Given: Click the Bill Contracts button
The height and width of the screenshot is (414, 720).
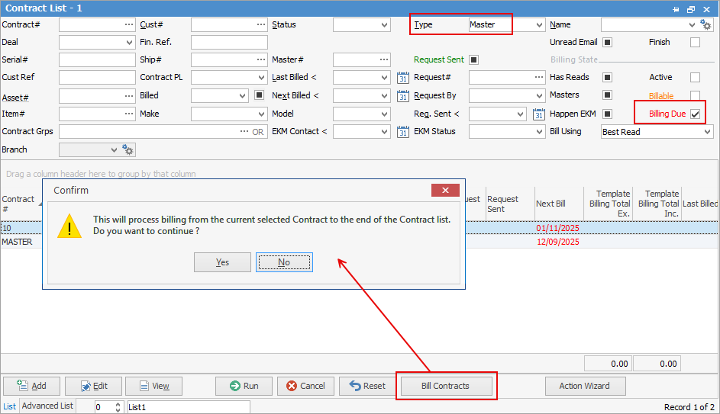Looking at the screenshot, I should pos(446,386).
